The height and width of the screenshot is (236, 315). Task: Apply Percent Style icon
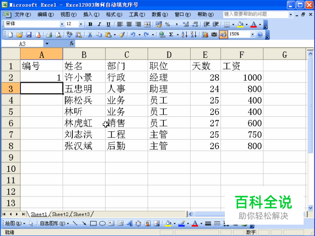tap(168, 24)
